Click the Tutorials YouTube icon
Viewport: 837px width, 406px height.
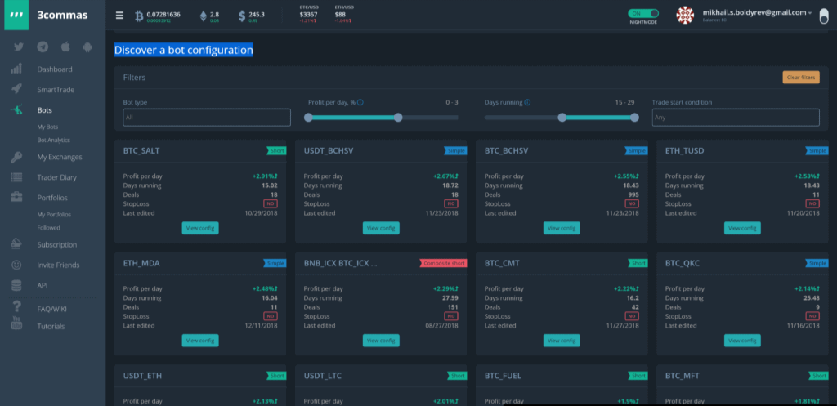point(16,323)
